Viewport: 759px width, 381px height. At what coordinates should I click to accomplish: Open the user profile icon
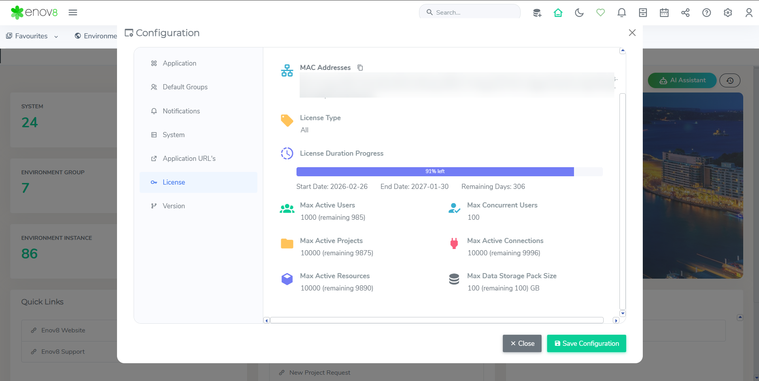pyautogui.click(x=749, y=13)
